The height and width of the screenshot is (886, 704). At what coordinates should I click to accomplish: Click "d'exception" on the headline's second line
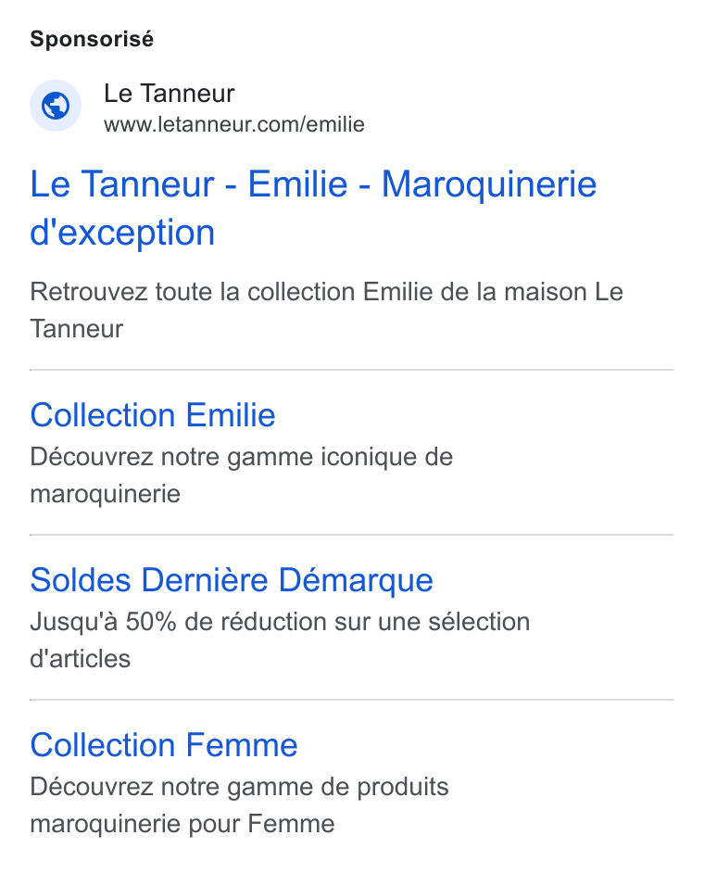pyautogui.click(x=122, y=233)
